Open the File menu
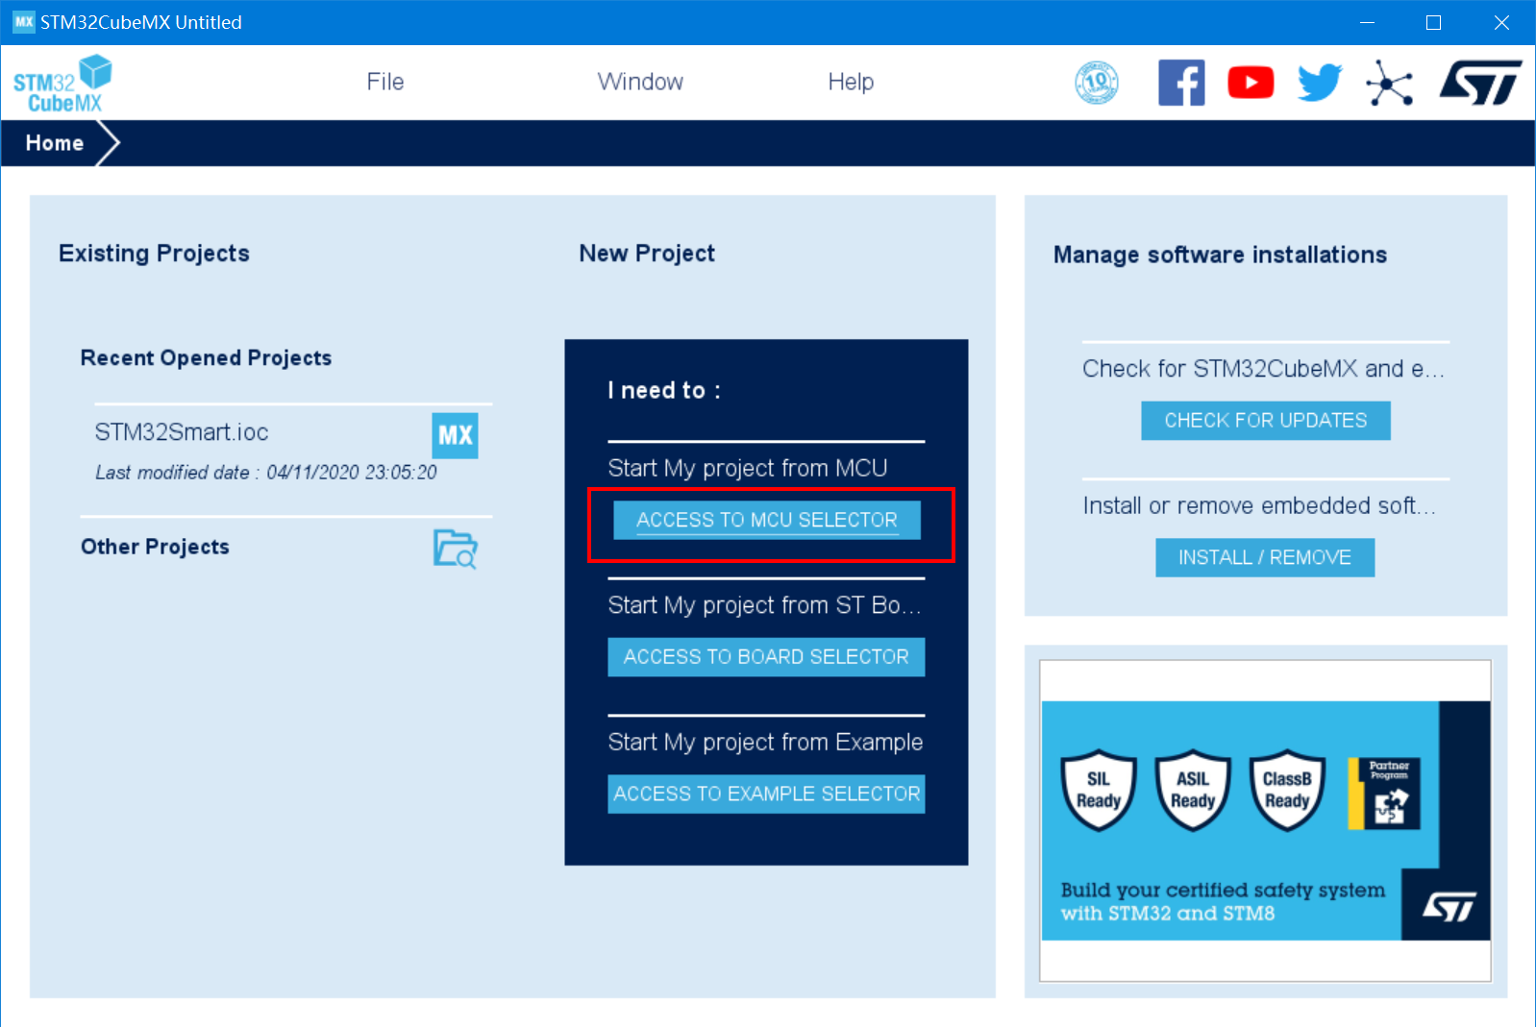 [x=385, y=82]
